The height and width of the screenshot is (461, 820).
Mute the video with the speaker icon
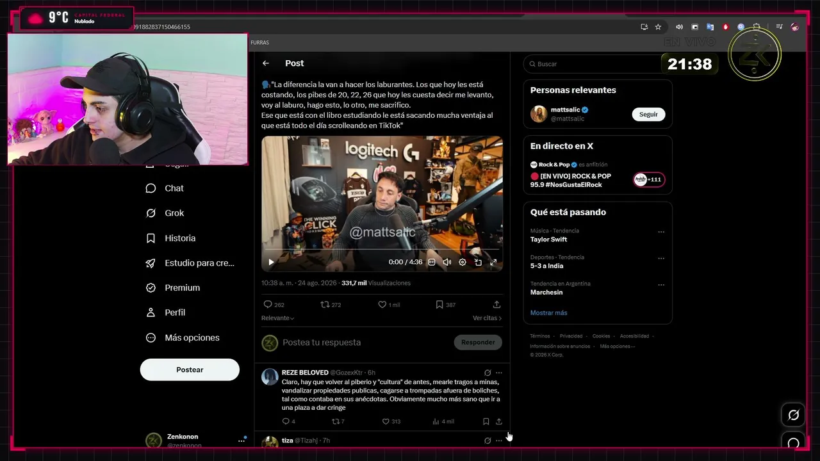coord(447,262)
